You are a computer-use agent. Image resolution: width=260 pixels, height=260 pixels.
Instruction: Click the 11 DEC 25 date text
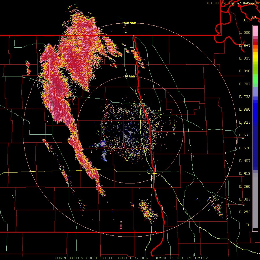point(181,258)
